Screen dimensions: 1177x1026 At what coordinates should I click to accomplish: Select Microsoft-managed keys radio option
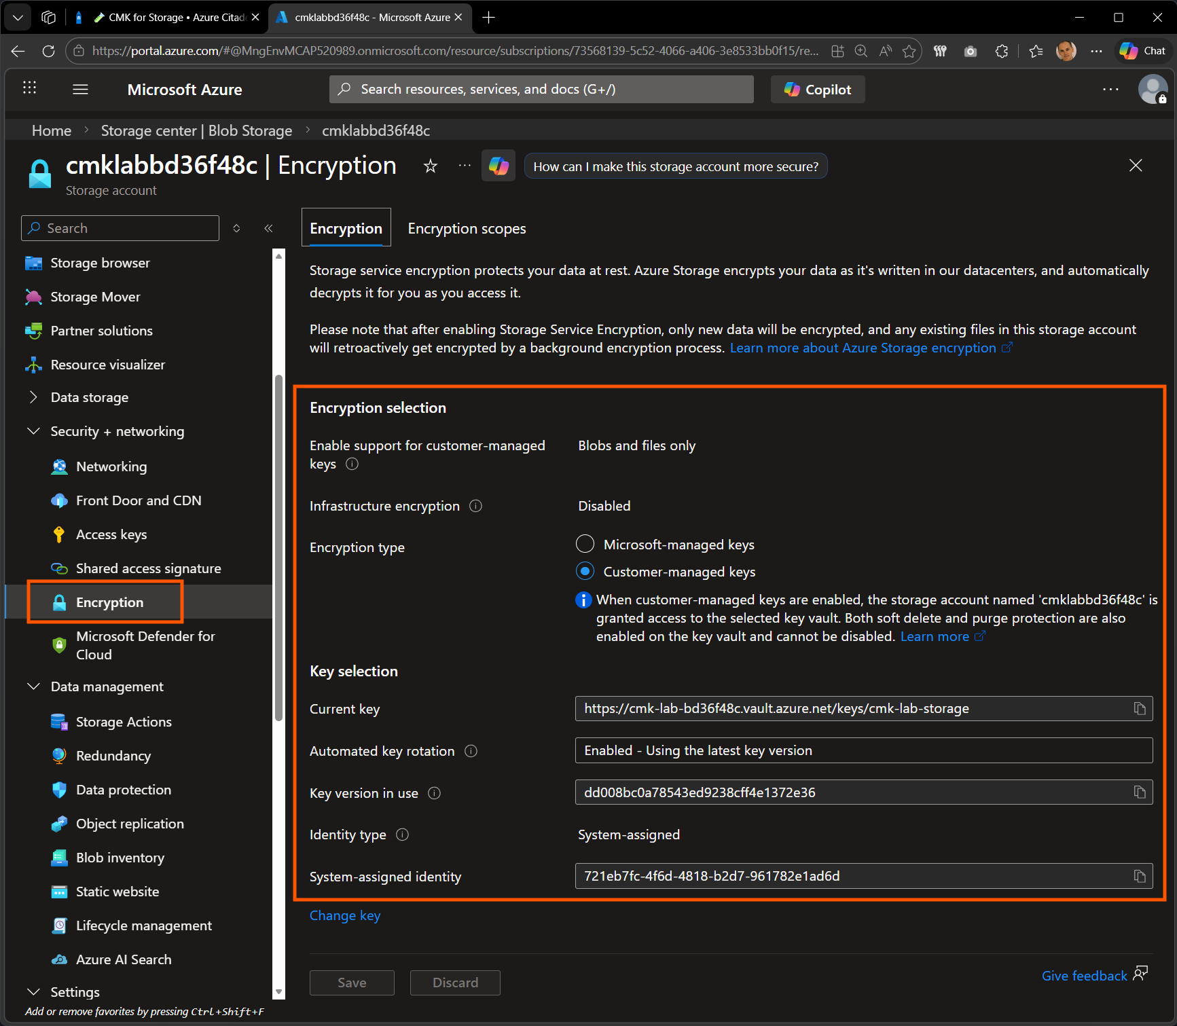click(x=585, y=545)
